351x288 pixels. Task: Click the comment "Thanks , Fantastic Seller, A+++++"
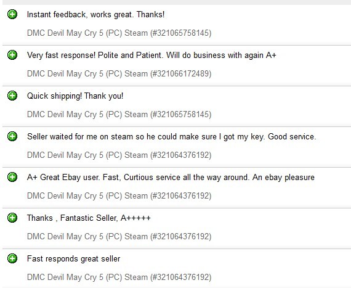pyautogui.click(x=89, y=218)
